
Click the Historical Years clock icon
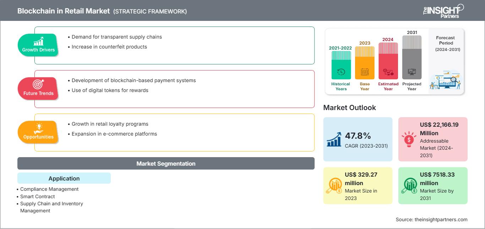tap(341, 72)
